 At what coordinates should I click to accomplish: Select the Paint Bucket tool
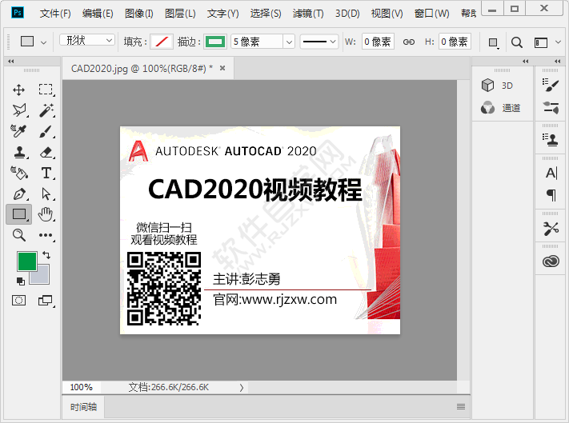click(19, 174)
